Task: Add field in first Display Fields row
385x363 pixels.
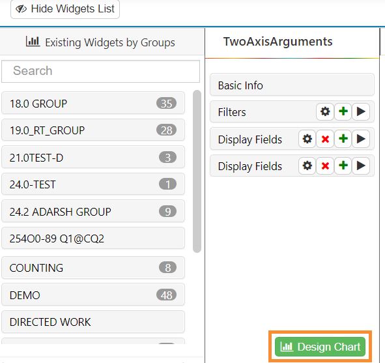Action: tap(343, 139)
